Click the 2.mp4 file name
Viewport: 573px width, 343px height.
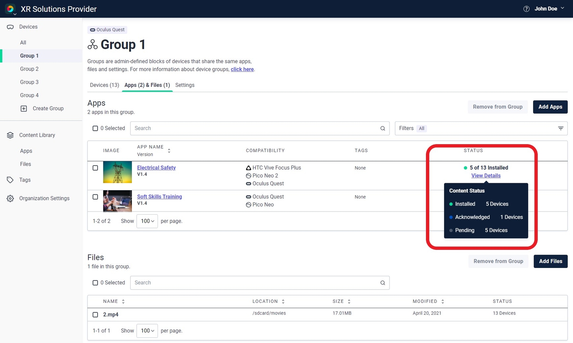[x=111, y=315]
